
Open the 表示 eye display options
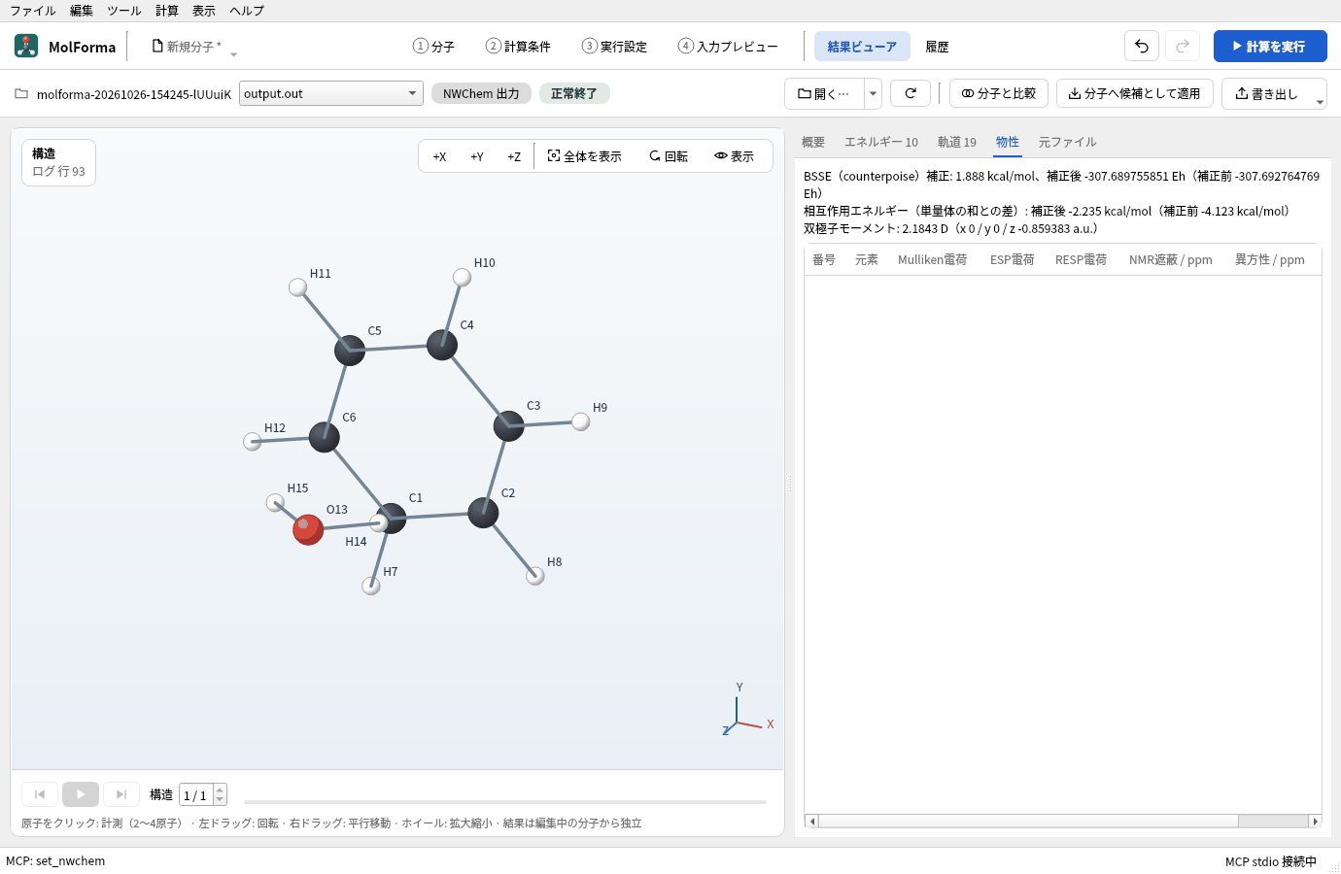pyautogui.click(x=734, y=156)
